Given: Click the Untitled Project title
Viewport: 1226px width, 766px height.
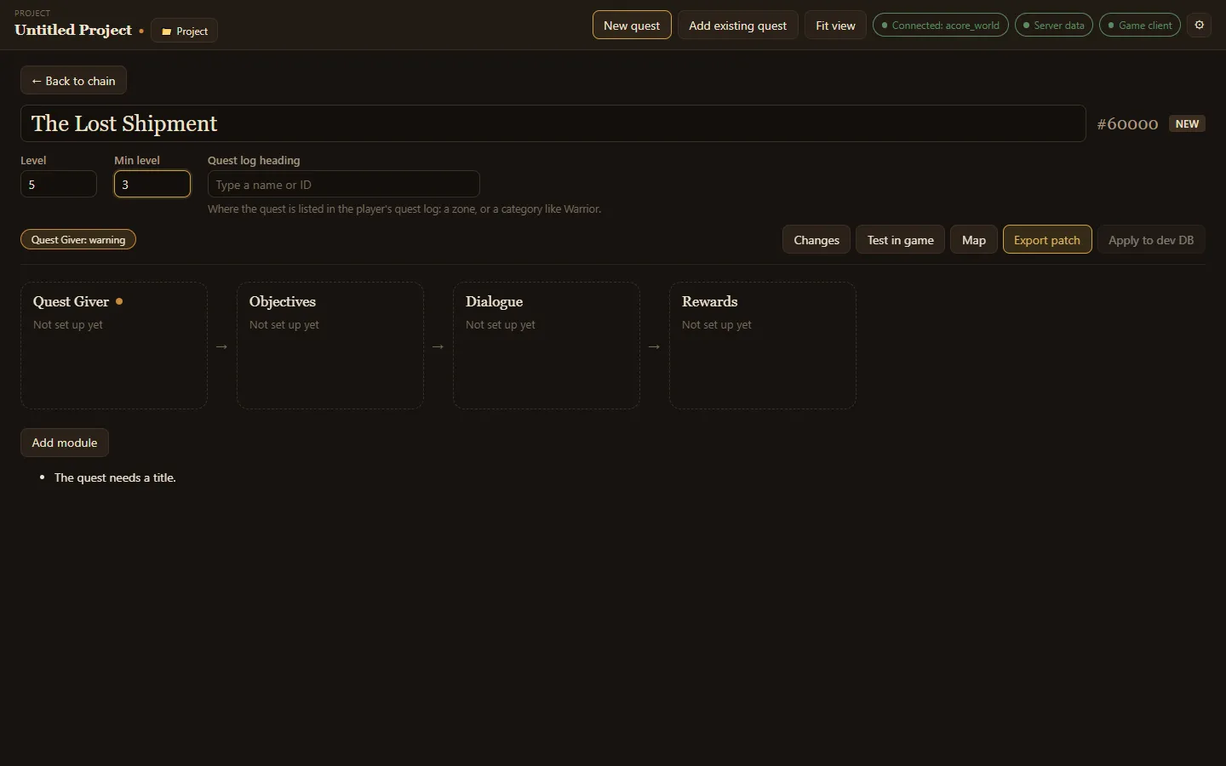Looking at the screenshot, I should click(x=73, y=31).
